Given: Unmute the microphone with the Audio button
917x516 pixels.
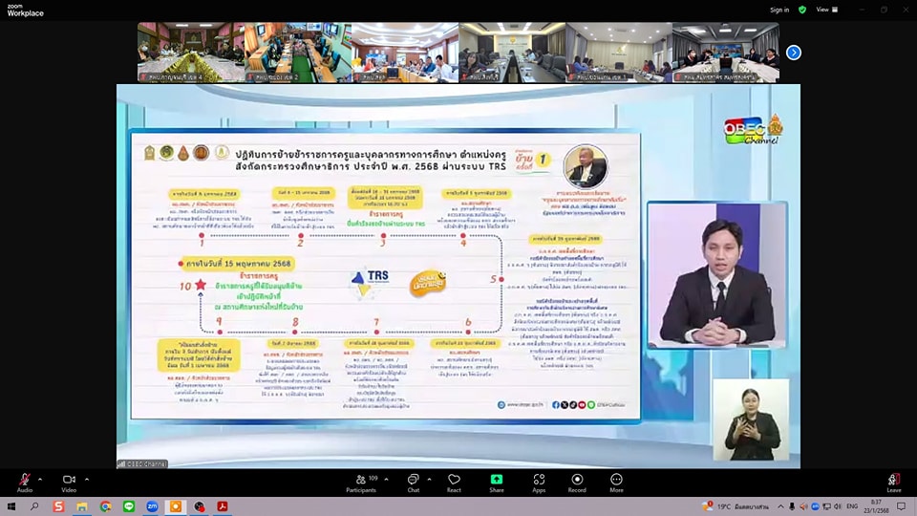Looking at the screenshot, I should [x=25, y=482].
